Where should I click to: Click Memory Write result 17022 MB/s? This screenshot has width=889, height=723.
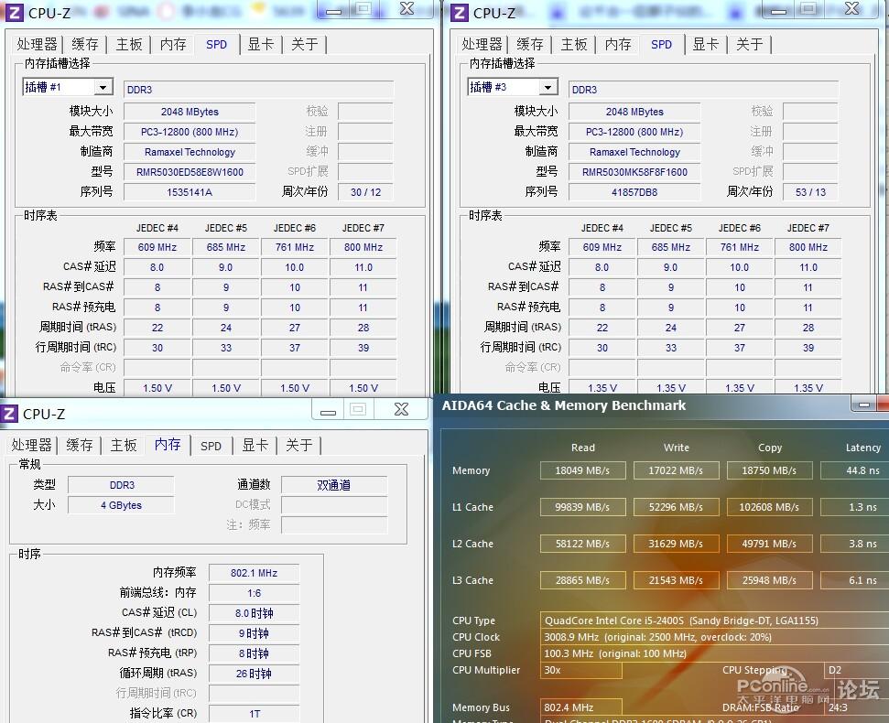click(x=676, y=470)
